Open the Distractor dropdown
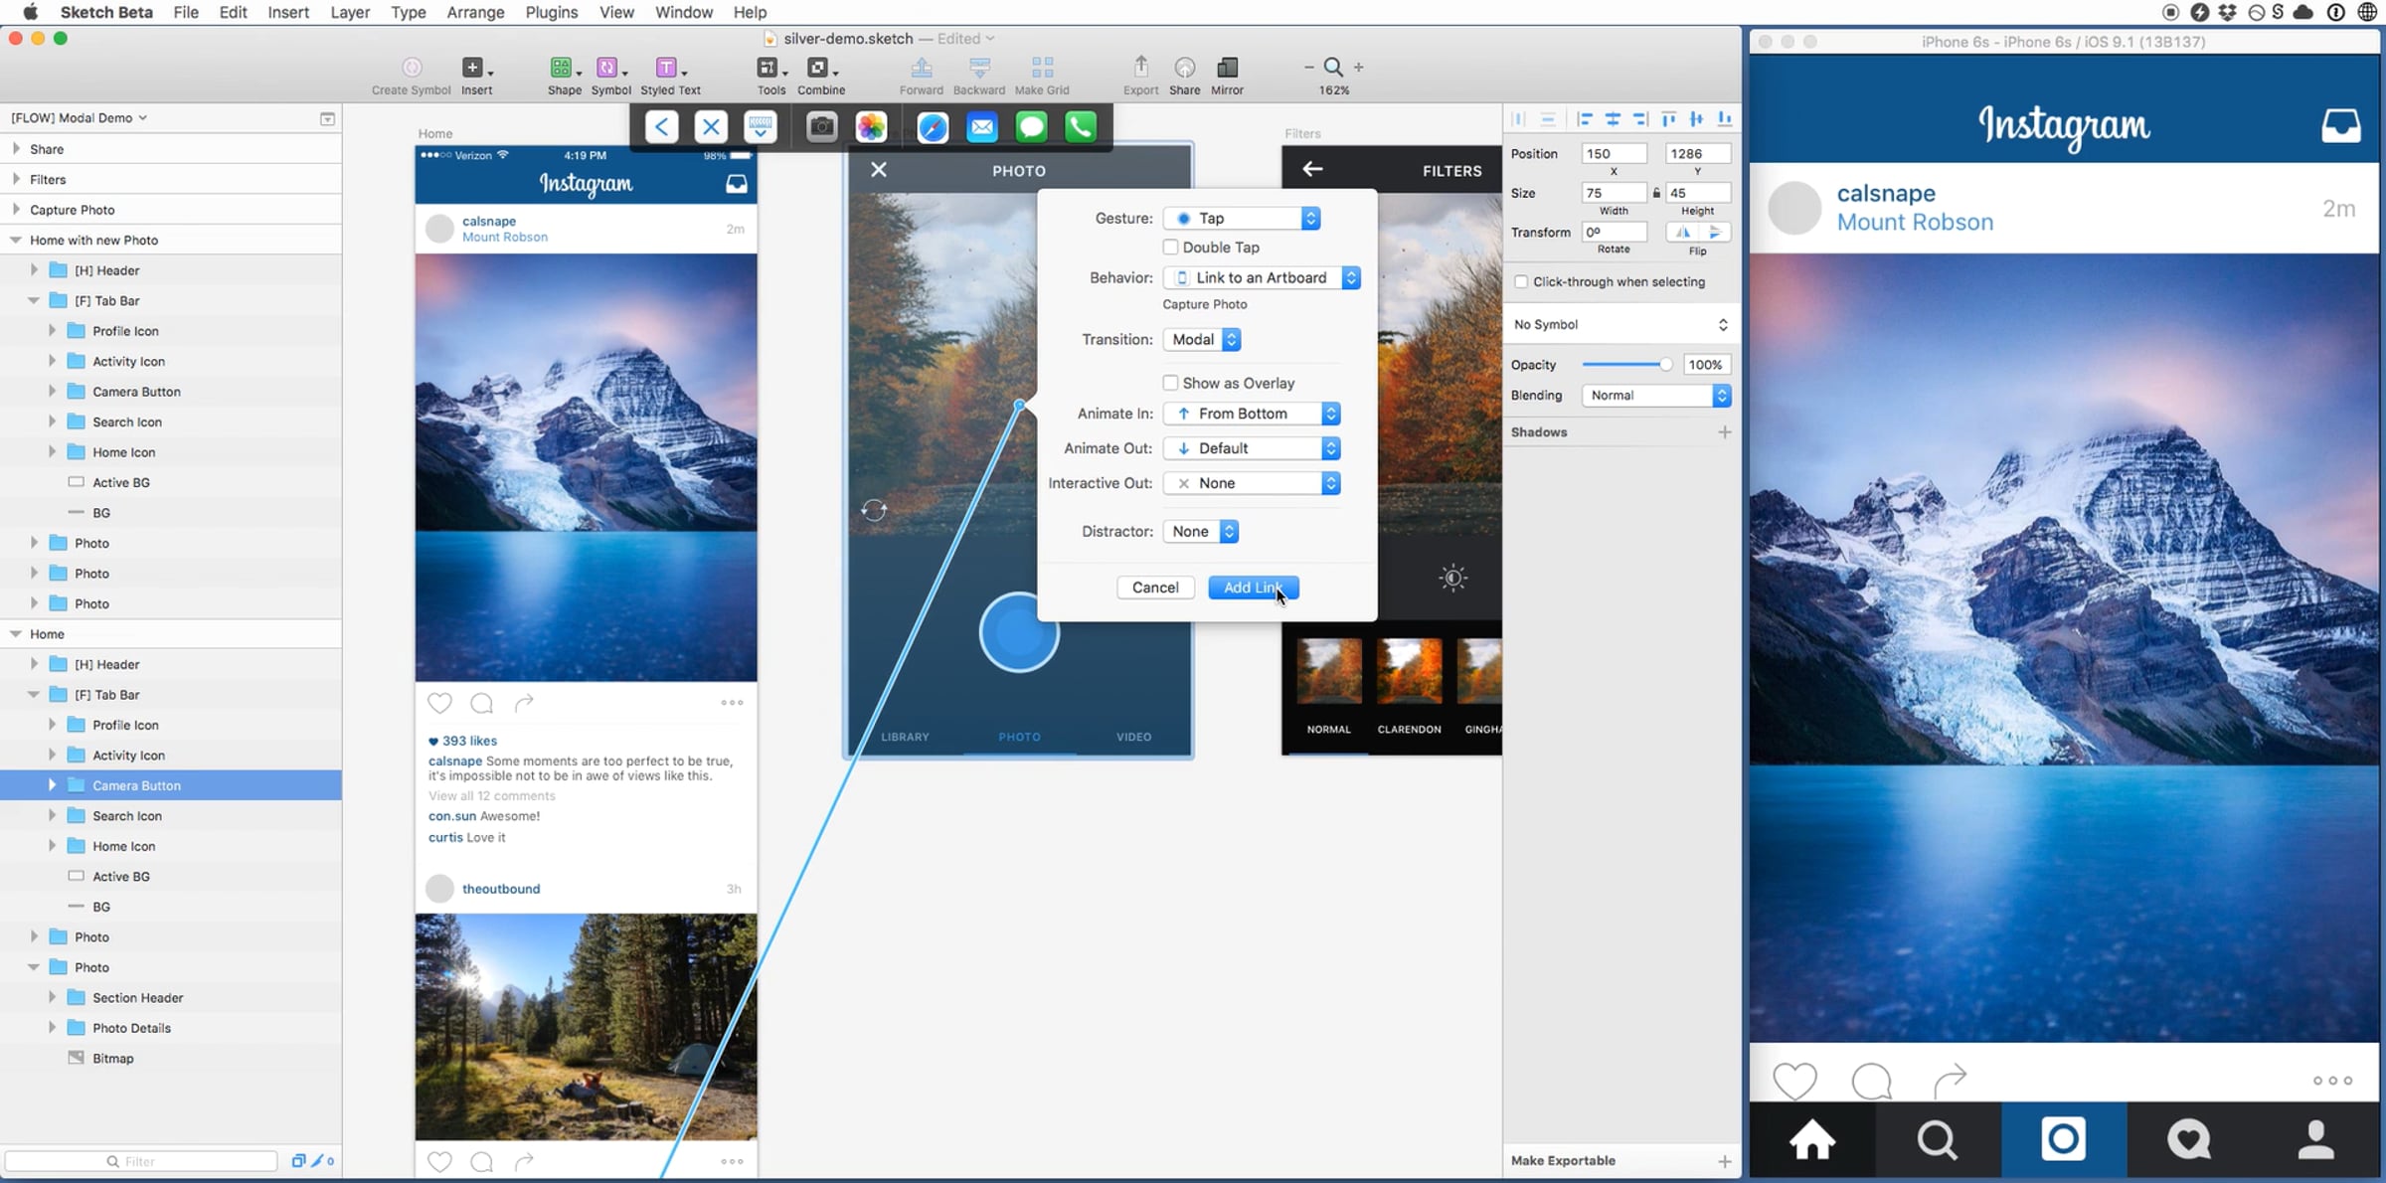This screenshot has height=1183, width=2386. pyautogui.click(x=1201, y=532)
